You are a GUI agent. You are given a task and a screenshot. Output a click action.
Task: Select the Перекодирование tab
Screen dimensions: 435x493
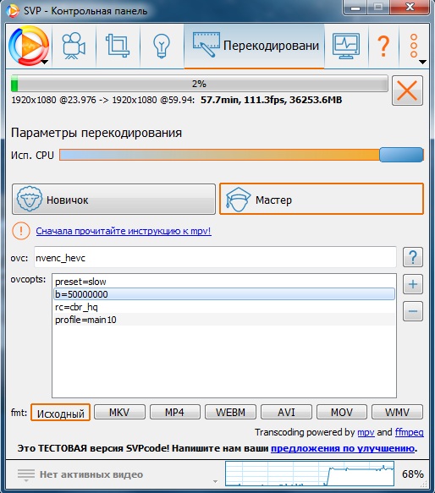point(255,46)
